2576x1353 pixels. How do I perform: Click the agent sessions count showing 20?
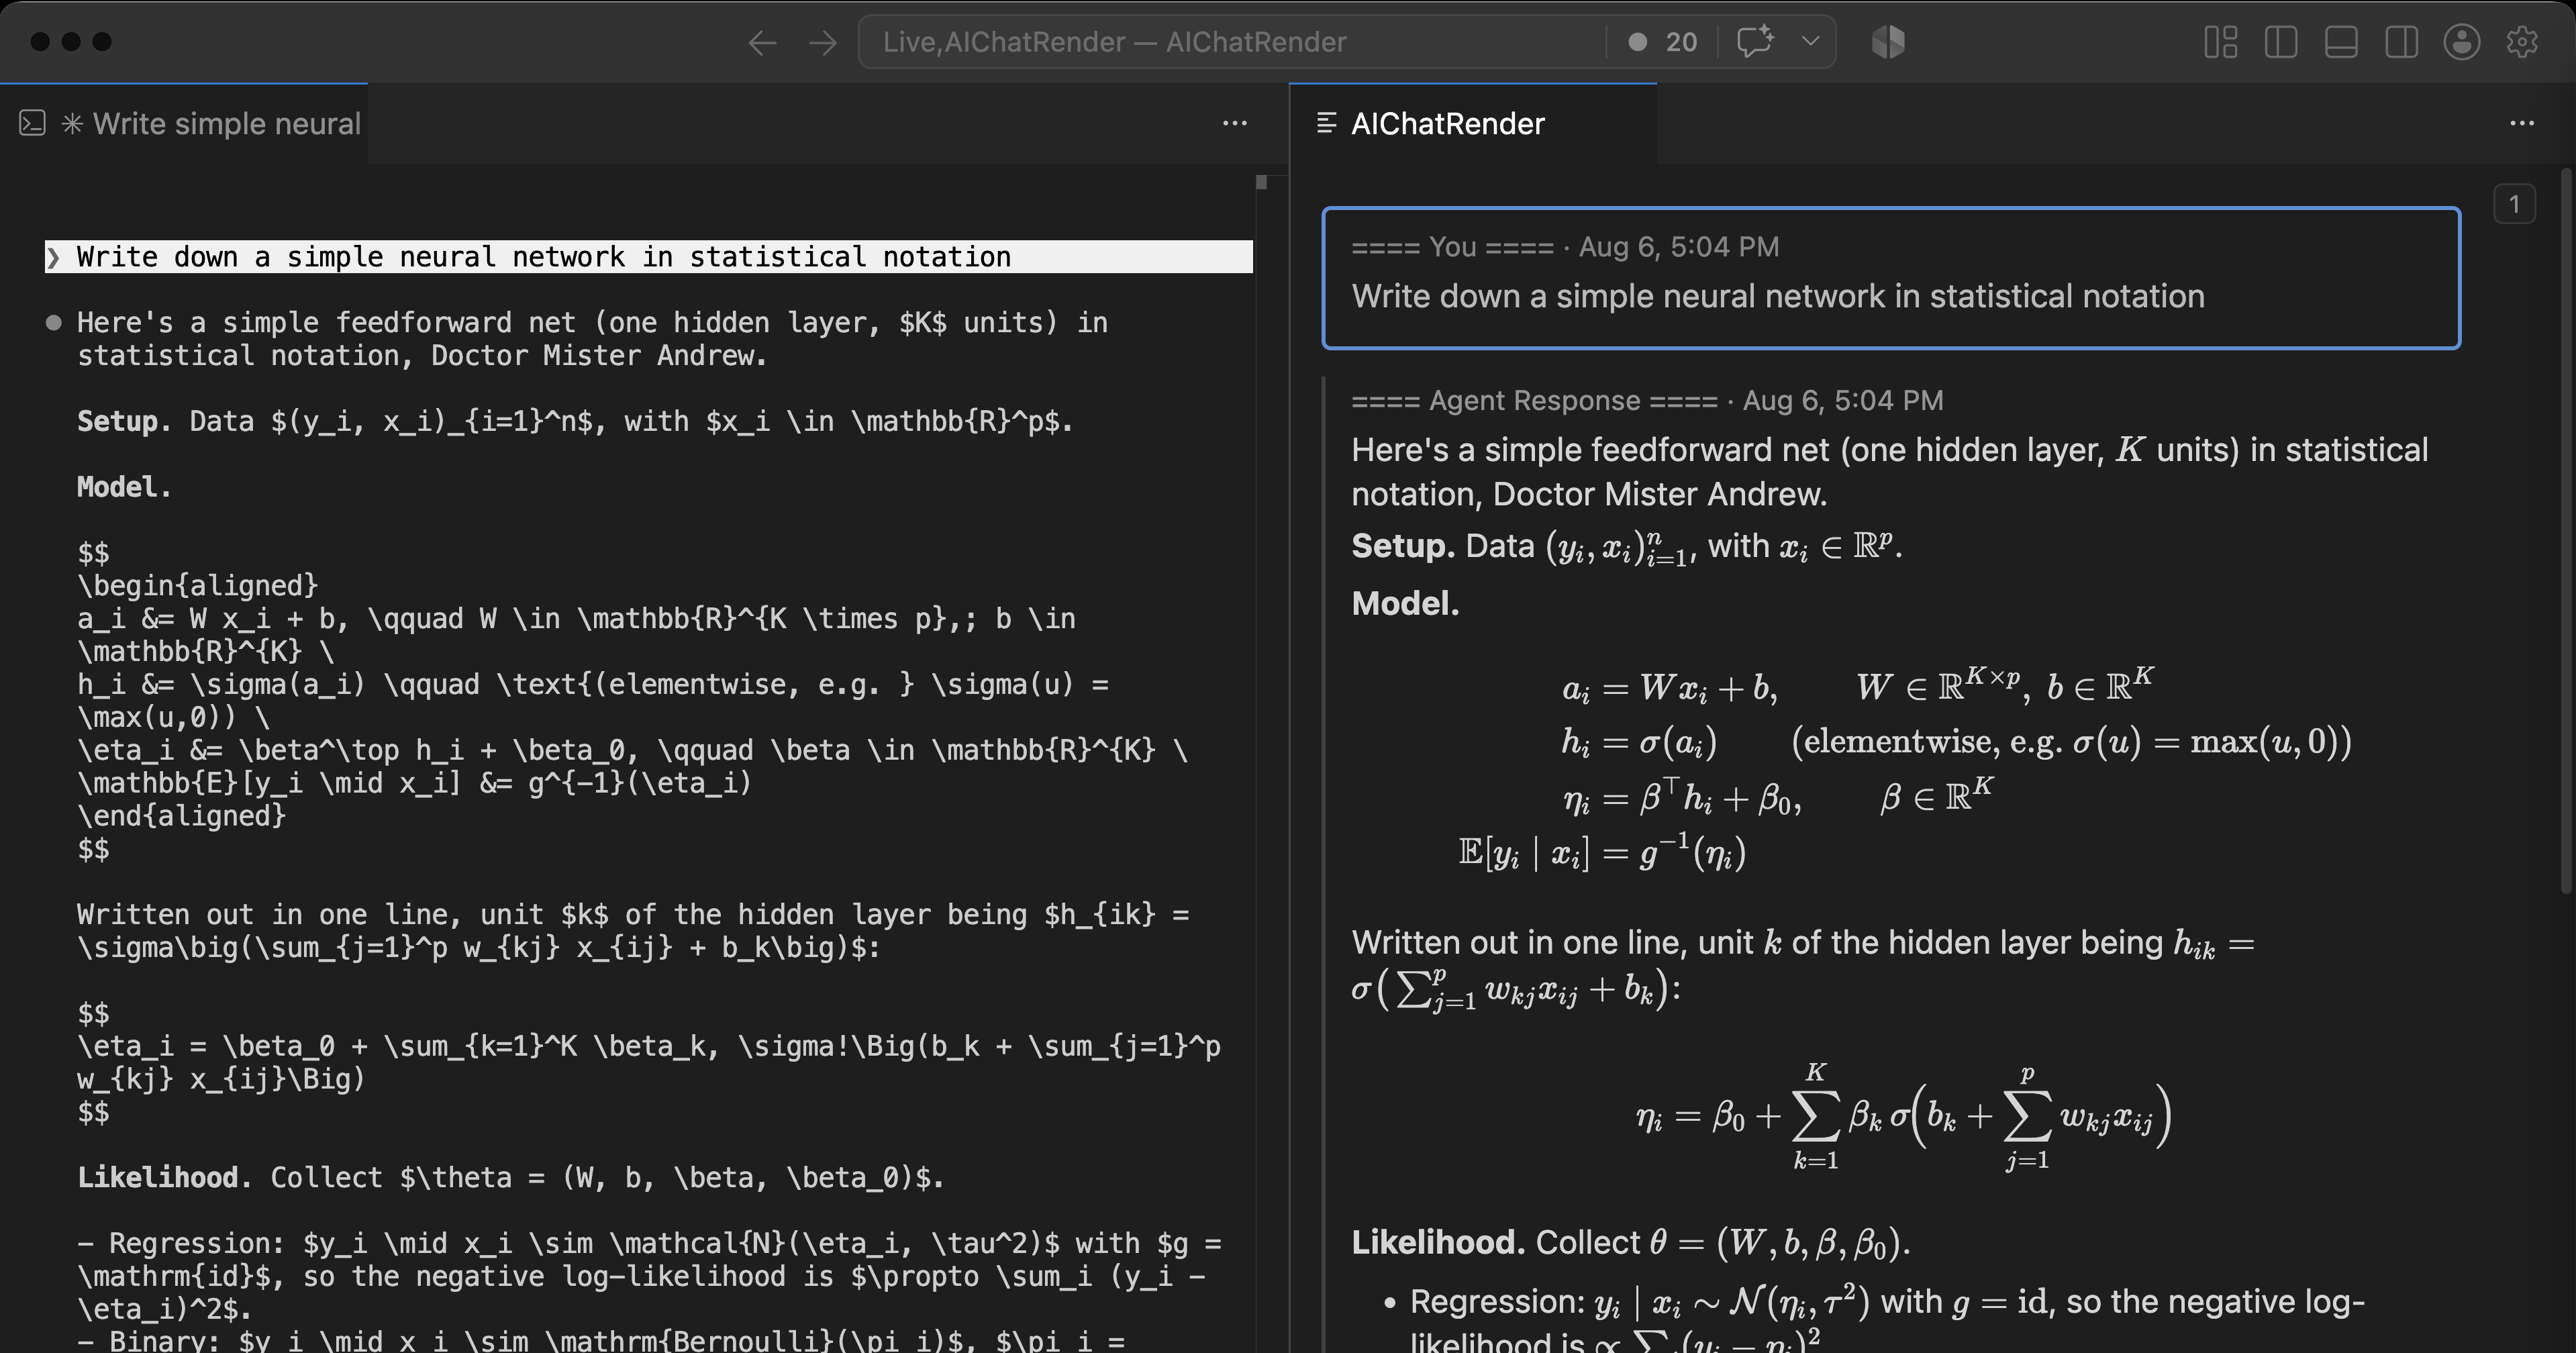[x=1663, y=42]
